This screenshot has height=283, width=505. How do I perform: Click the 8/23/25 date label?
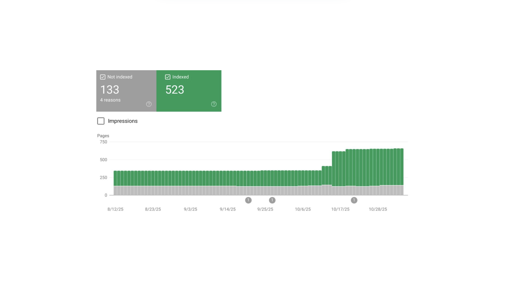coord(153,209)
